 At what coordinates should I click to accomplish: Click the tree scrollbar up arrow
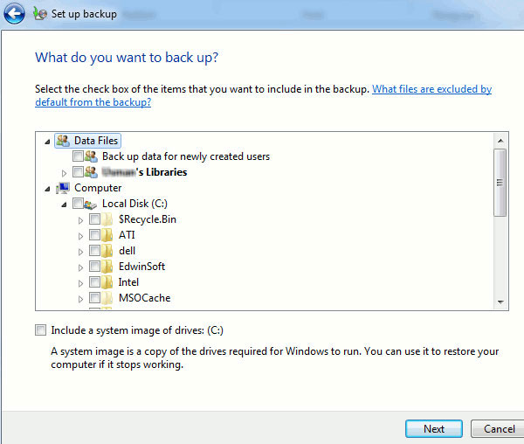[x=500, y=141]
